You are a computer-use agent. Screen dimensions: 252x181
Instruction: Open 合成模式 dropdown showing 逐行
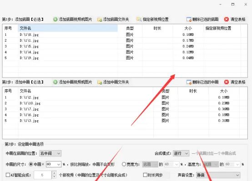tap(181, 153)
